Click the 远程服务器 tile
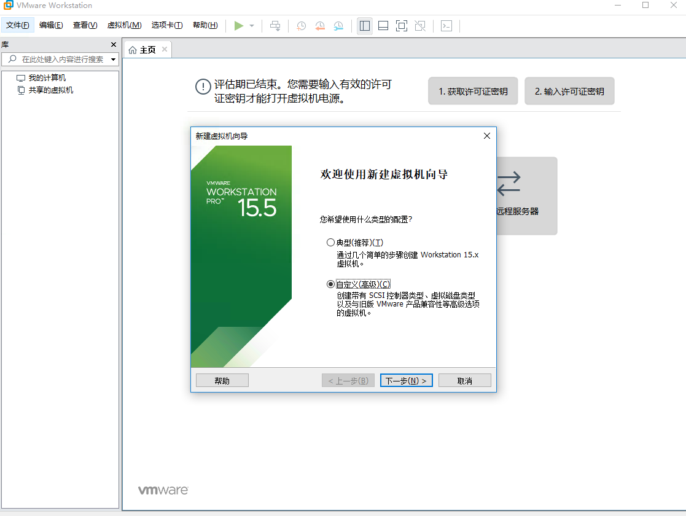 pyautogui.click(x=527, y=195)
